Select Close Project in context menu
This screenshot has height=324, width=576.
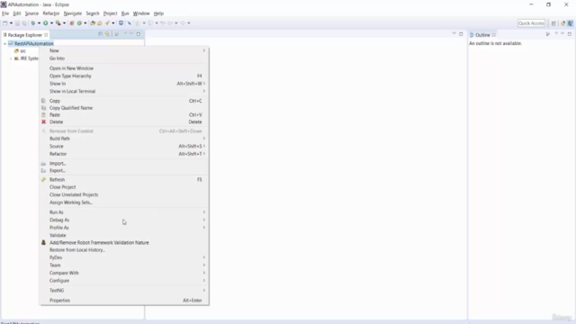pyautogui.click(x=124, y=187)
